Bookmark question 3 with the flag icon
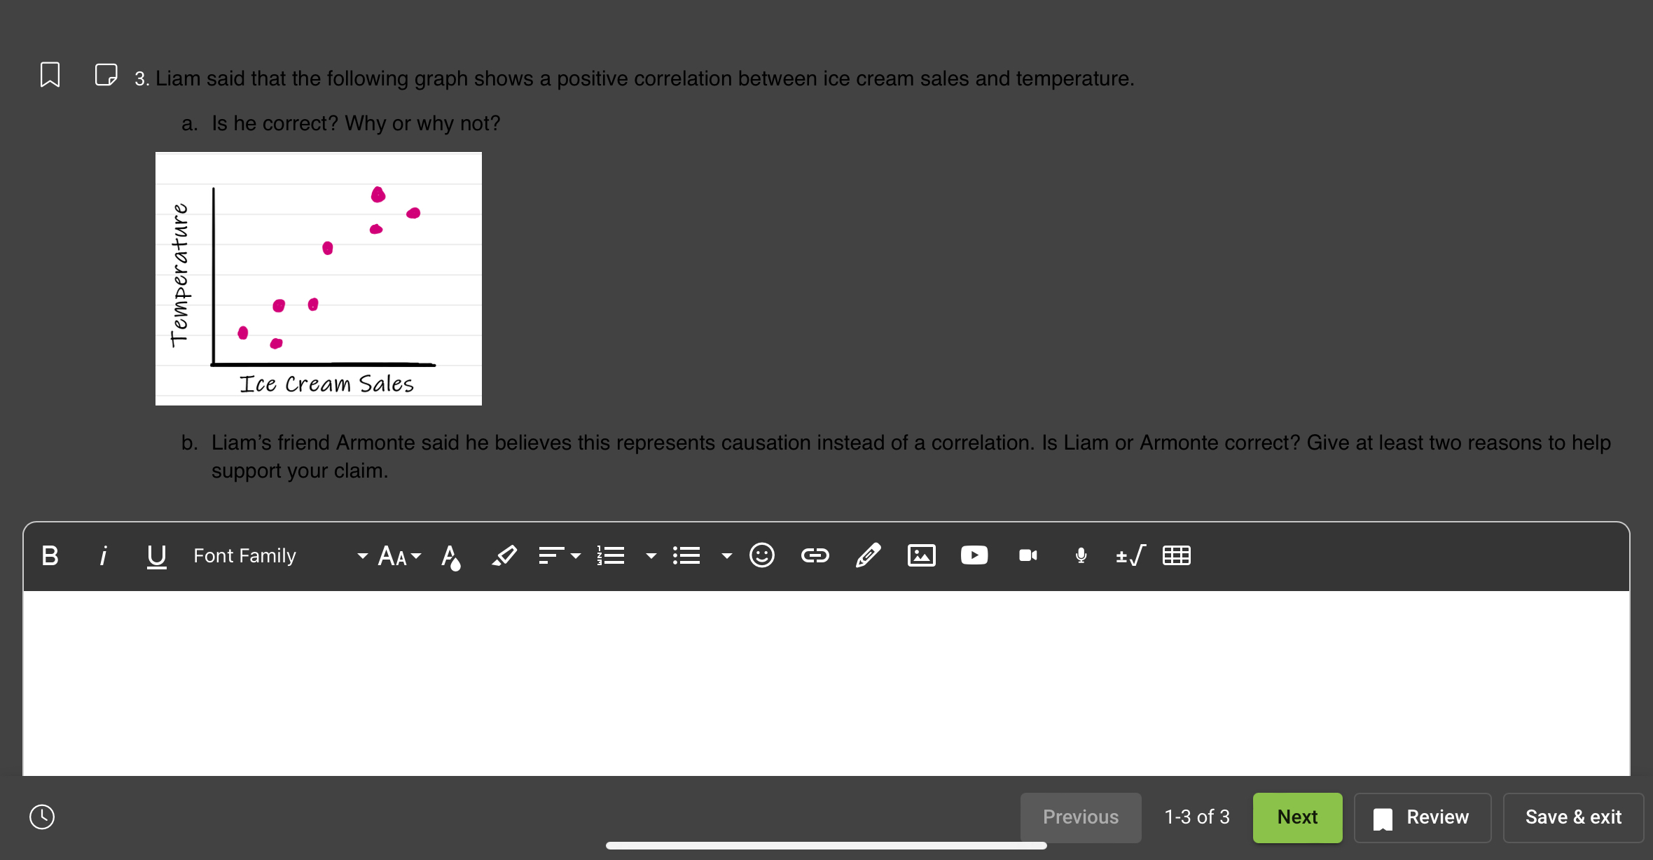 pos(50,75)
